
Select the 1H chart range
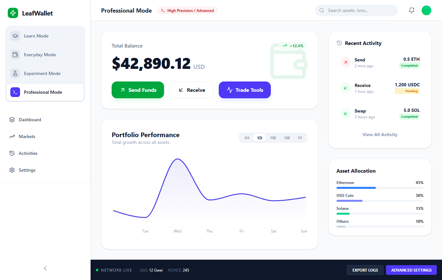pyautogui.click(x=247, y=138)
